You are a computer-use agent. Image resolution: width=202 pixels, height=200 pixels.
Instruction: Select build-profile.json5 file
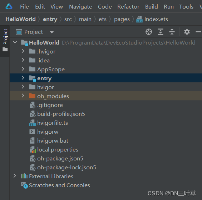[105, 114]
